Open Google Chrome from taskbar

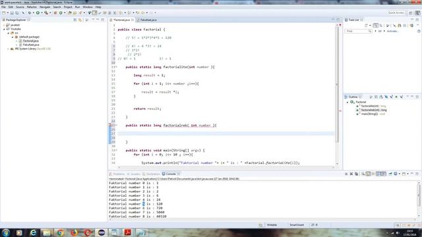60,232
